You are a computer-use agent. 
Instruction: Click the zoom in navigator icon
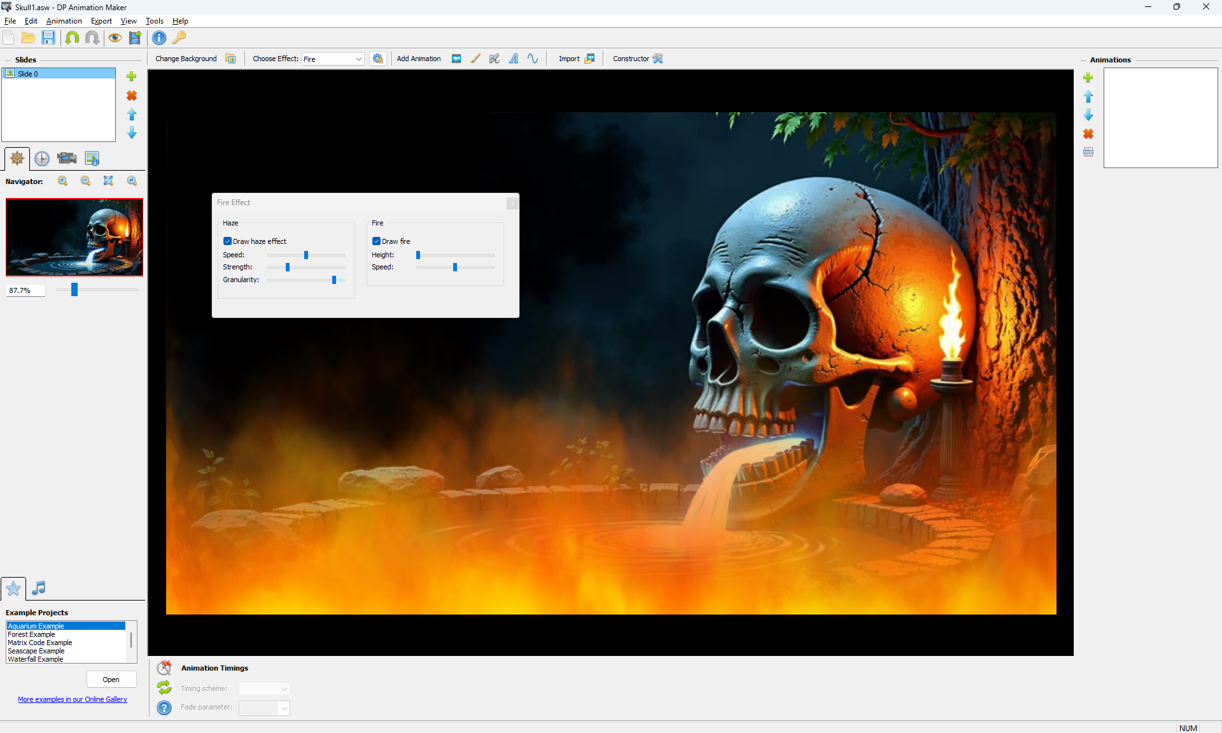[x=63, y=181]
